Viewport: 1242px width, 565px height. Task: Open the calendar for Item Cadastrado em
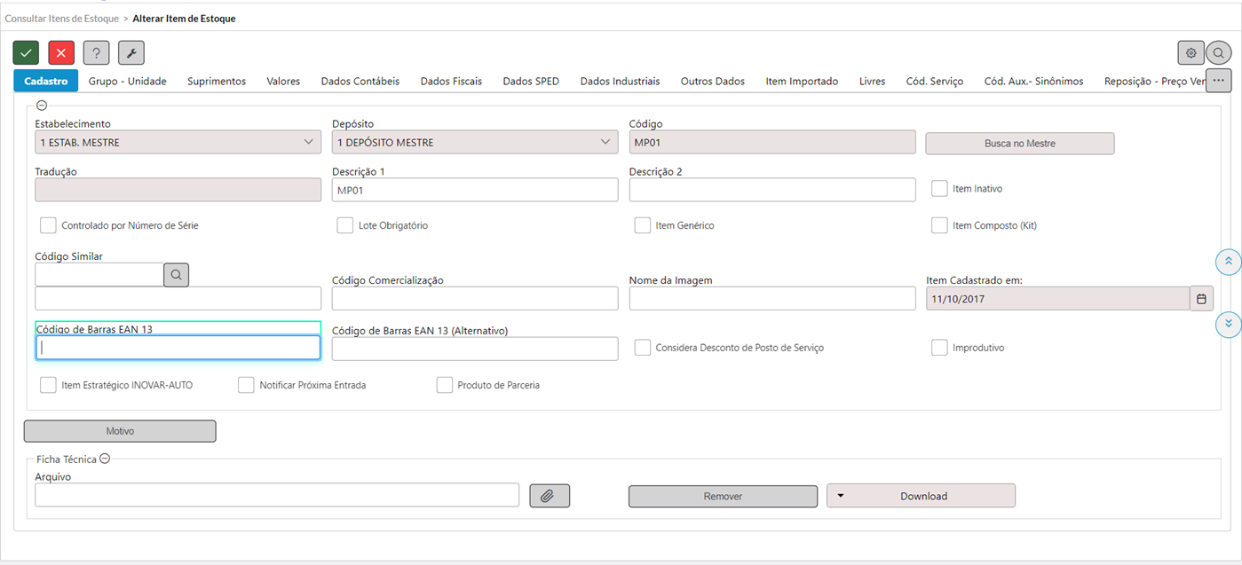pos(1201,299)
